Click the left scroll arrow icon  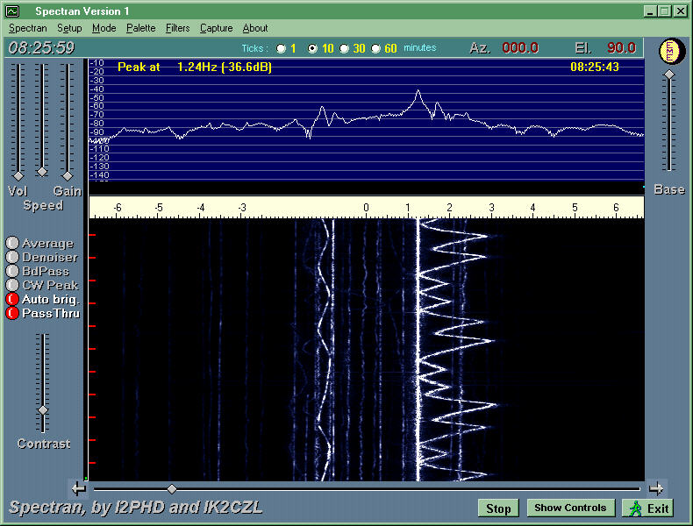(79, 488)
